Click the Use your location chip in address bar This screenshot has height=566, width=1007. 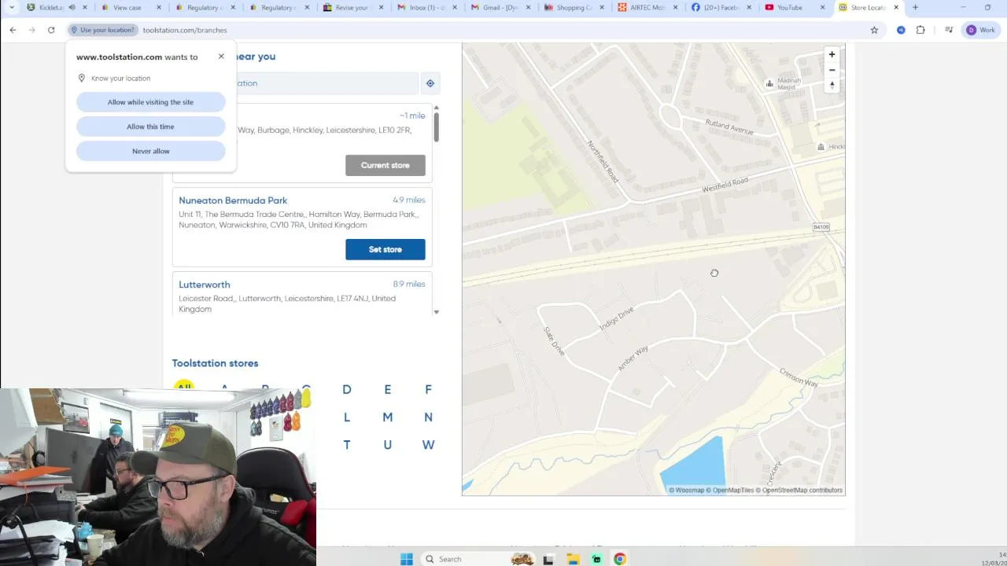(102, 30)
